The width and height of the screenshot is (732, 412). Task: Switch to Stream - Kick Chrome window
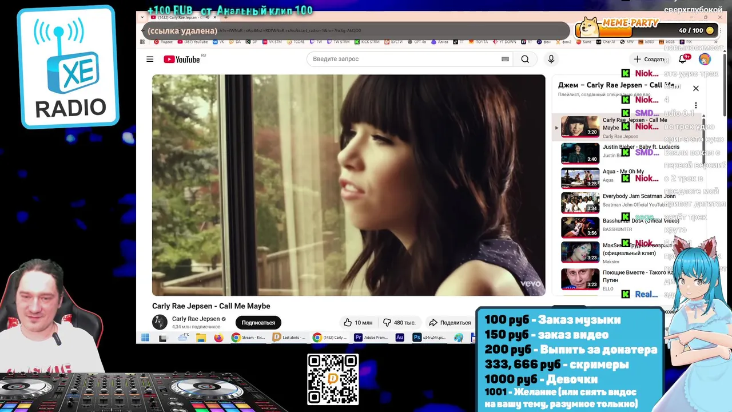(x=248, y=338)
